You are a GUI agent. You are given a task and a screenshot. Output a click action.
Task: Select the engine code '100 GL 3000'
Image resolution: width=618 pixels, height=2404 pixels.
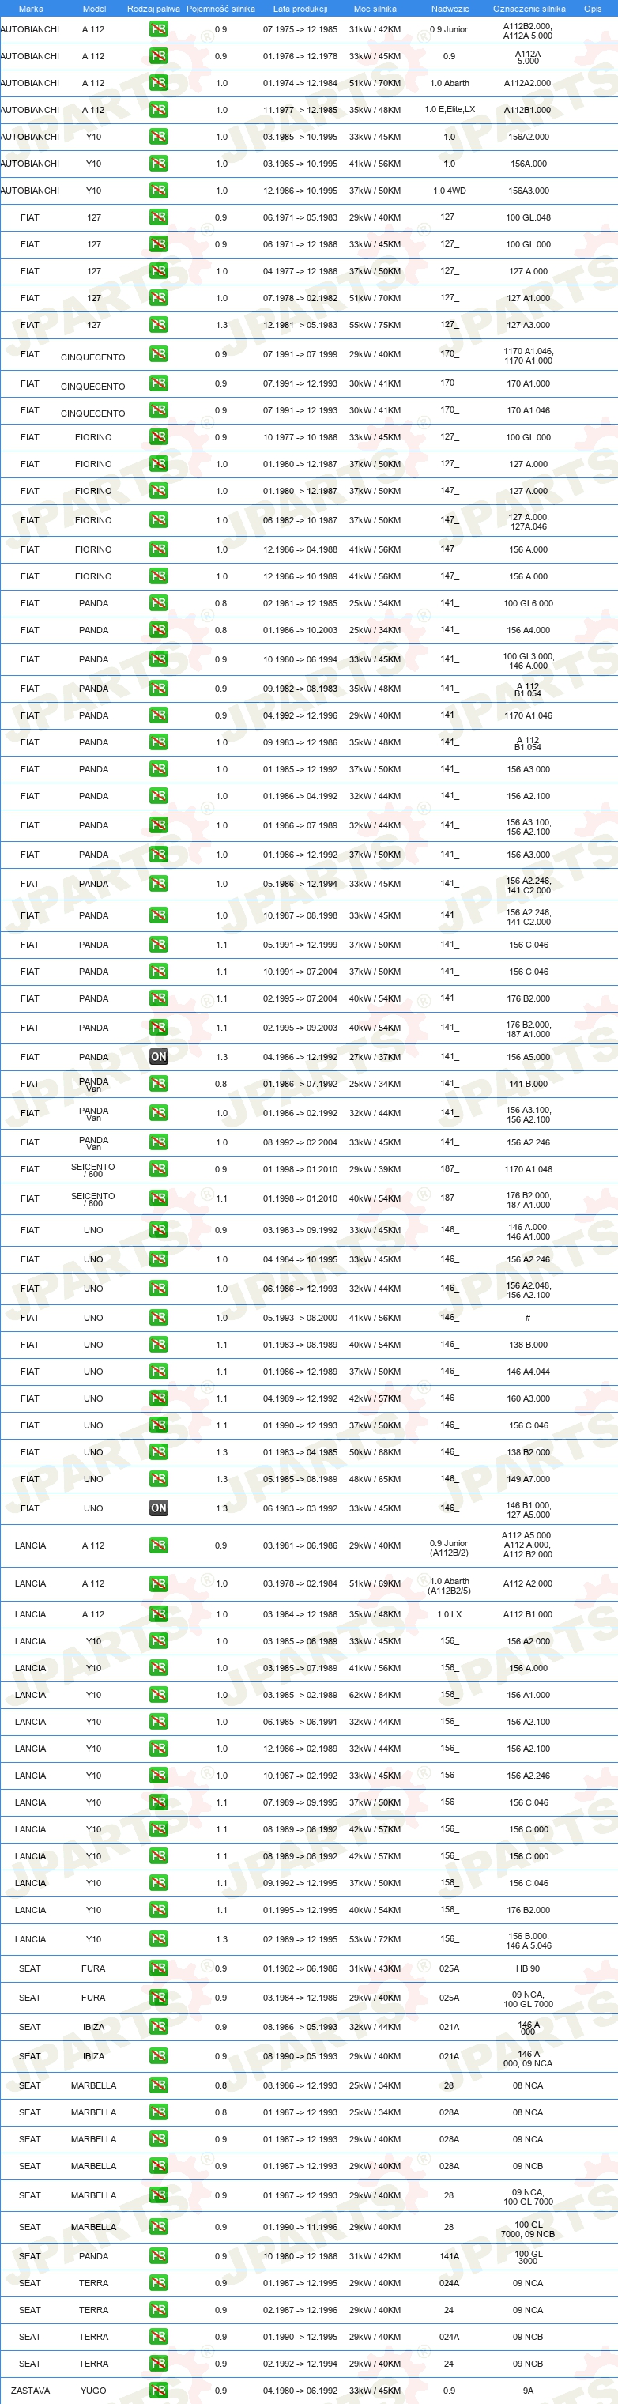click(x=527, y=2256)
